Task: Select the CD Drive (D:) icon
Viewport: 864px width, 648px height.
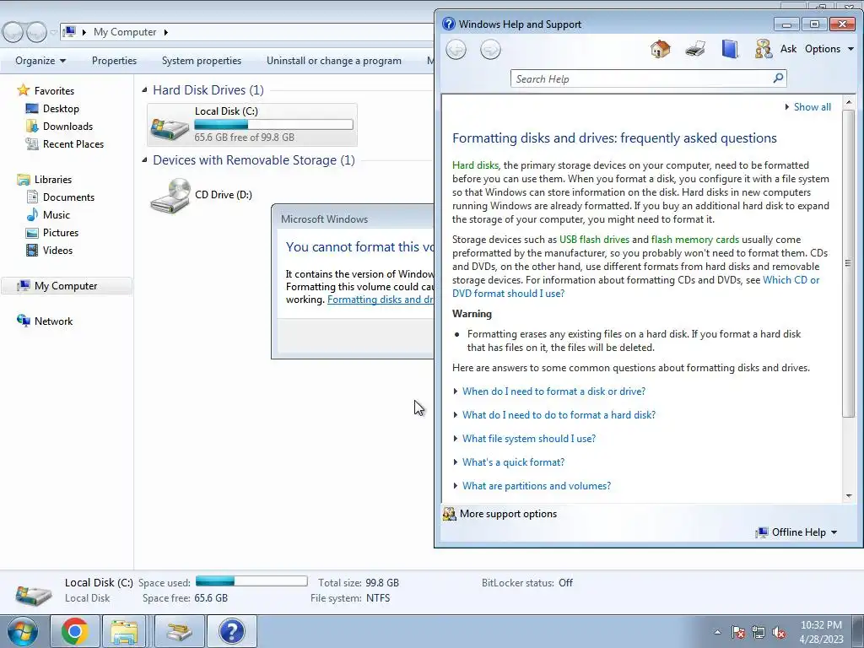Action: [170, 196]
